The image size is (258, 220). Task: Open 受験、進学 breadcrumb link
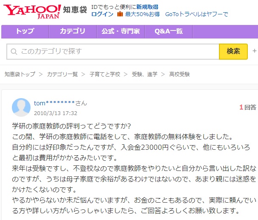(x=145, y=74)
